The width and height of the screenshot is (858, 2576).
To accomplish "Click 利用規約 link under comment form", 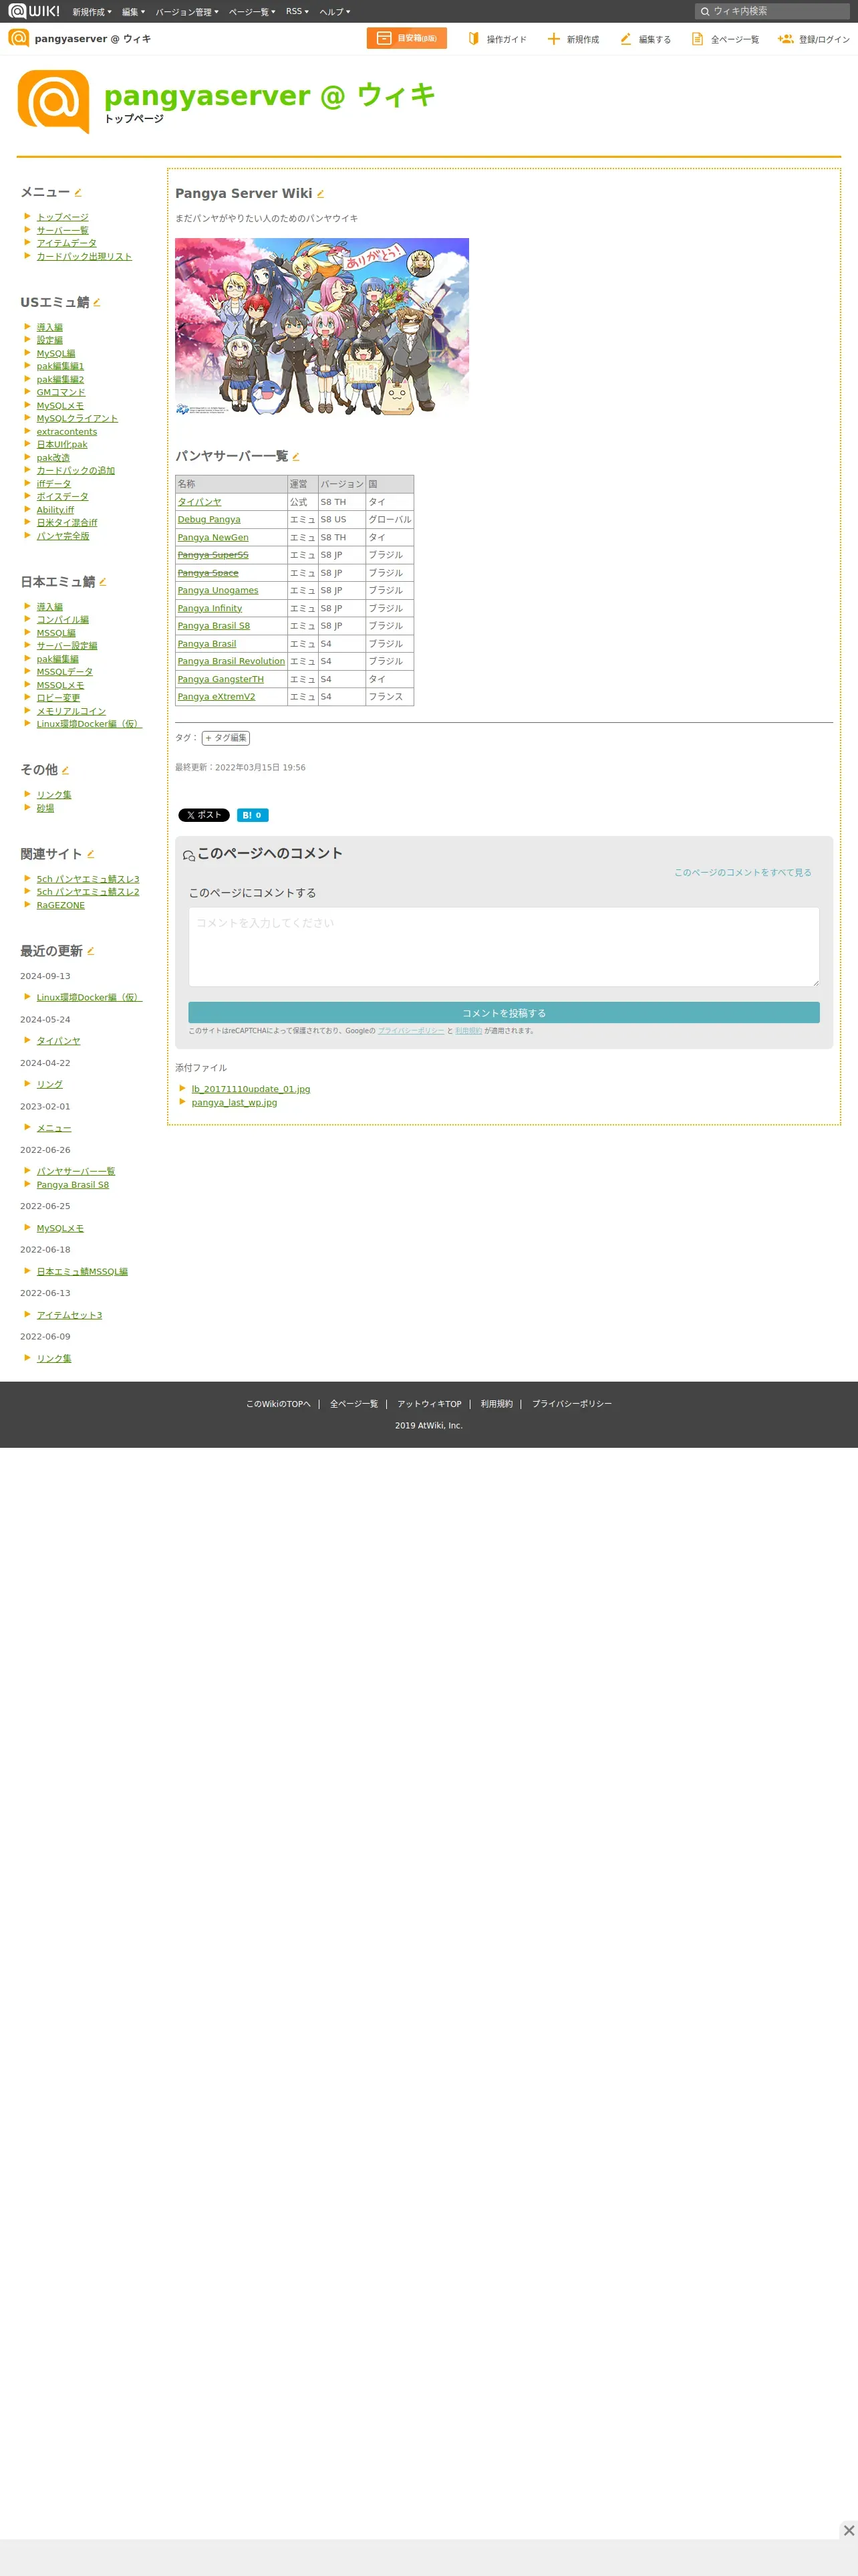I will click(468, 1031).
